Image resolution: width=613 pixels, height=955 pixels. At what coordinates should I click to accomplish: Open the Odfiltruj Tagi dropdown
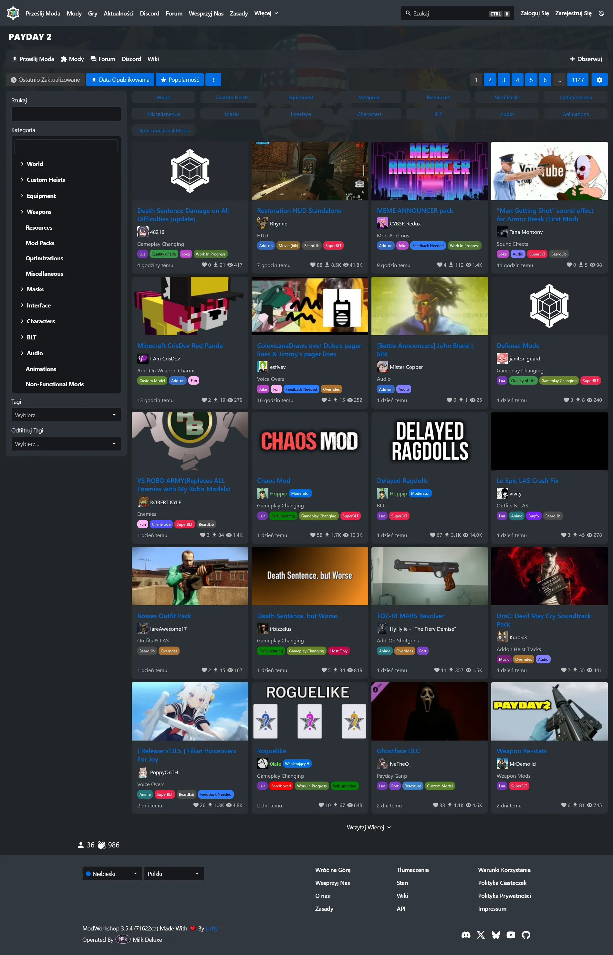tap(66, 444)
